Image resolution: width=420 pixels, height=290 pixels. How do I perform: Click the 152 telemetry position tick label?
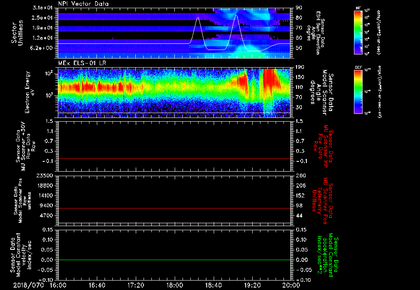(x=300, y=195)
